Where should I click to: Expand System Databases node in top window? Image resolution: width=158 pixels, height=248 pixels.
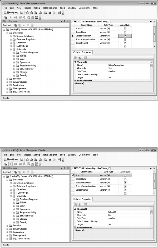click(x=11, y=36)
